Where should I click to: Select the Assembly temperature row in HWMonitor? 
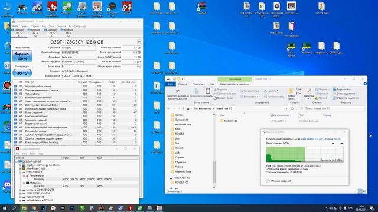(77, 179)
